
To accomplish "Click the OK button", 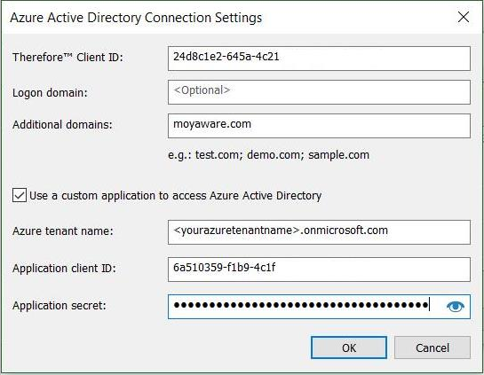I will 348,348.
